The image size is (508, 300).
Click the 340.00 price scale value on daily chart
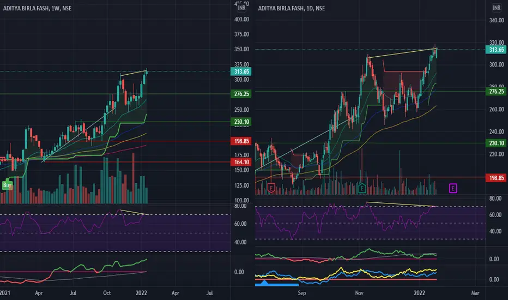click(x=497, y=20)
